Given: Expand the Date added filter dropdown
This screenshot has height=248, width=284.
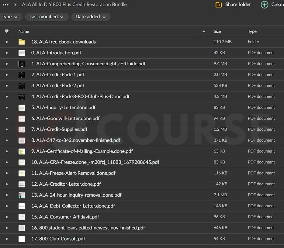Looking at the screenshot, I should (x=91, y=17).
